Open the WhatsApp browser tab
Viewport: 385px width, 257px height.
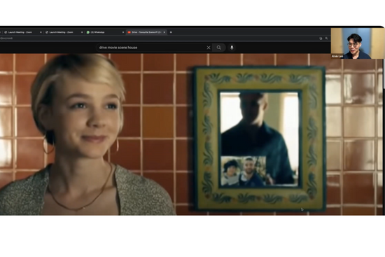[x=104, y=32]
